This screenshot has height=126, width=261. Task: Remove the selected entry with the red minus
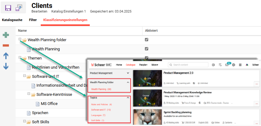[6, 45]
